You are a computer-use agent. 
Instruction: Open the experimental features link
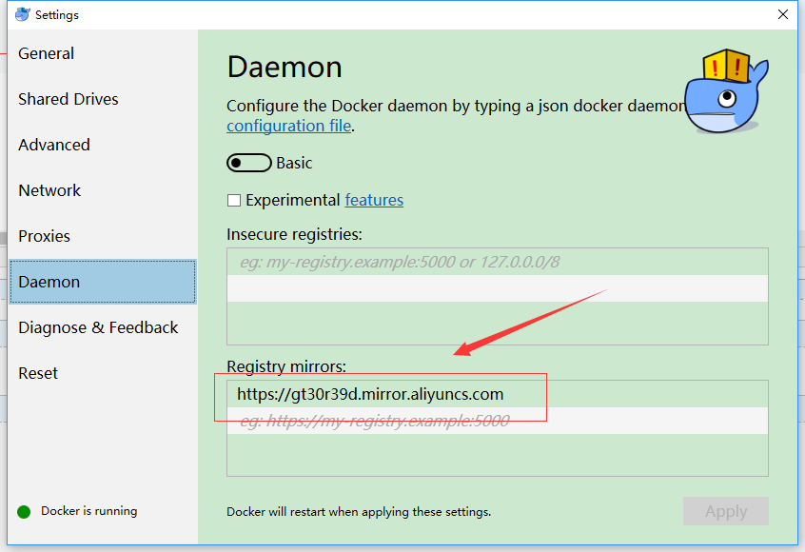point(374,200)
